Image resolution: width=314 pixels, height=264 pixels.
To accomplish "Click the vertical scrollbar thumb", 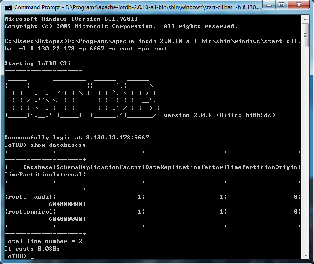I will click(306, 35).
